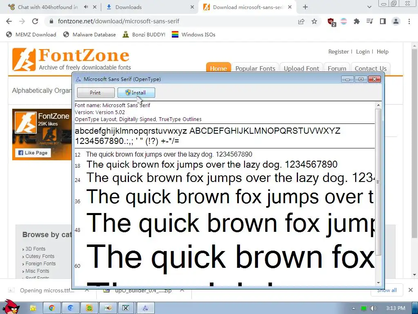Open the Upload Font nav tab
This screenshot has width=418, height=314.
pos(301,68)
